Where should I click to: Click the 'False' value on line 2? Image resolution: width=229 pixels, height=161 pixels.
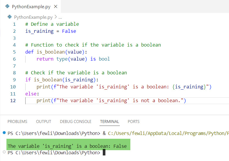pos(69,31)
